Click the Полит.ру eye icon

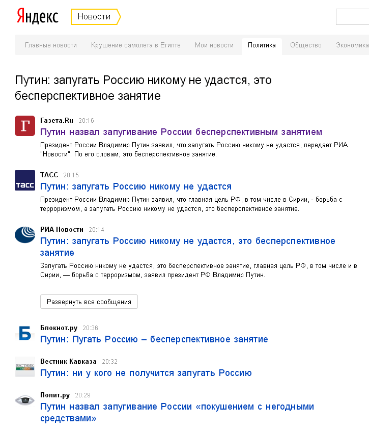coord(25,400)
